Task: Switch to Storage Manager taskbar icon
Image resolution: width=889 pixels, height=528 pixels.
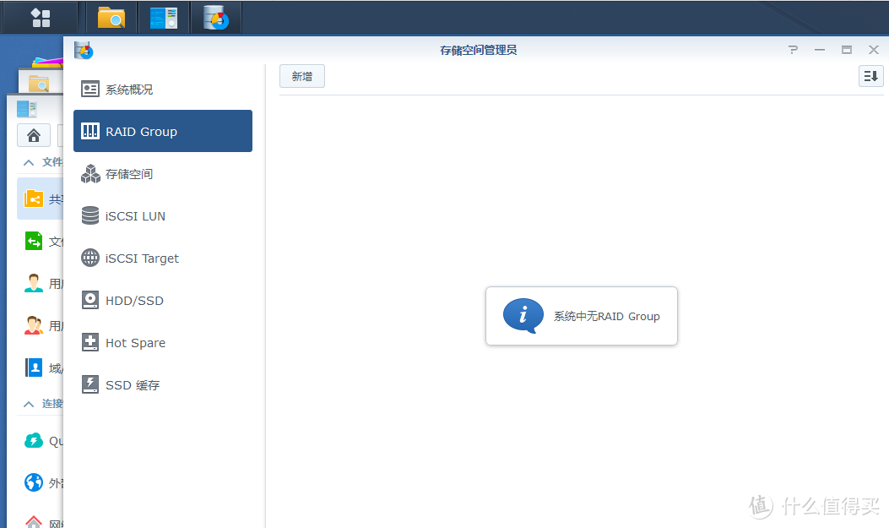Action: pos(216,18)
